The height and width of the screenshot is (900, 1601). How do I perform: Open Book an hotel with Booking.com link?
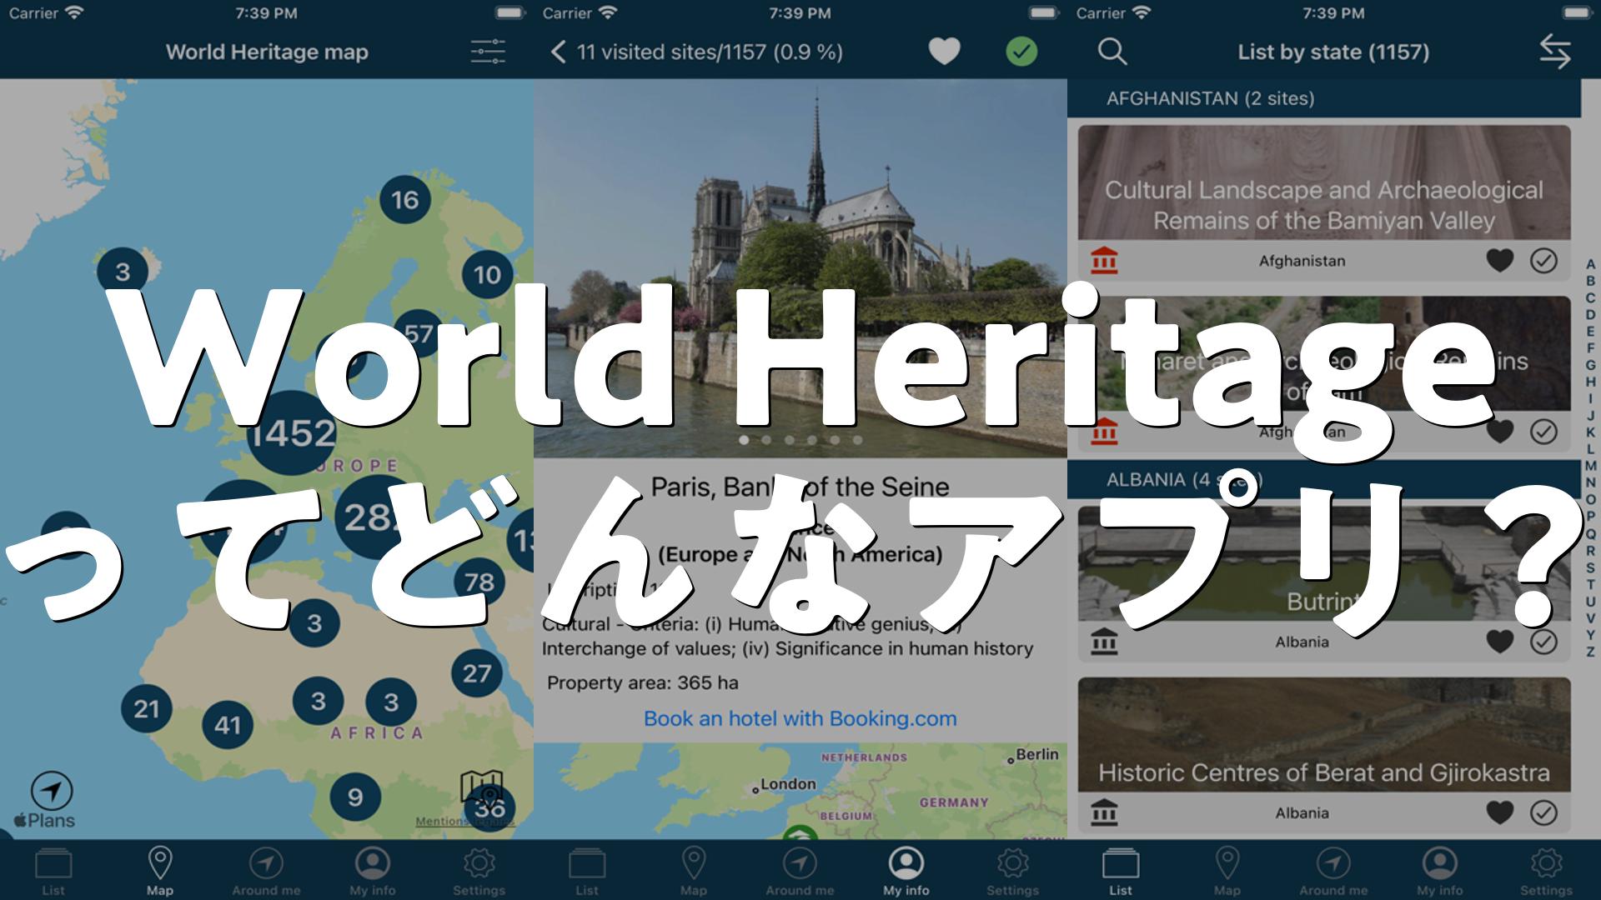pyautogui.click(x=800, y=718)
